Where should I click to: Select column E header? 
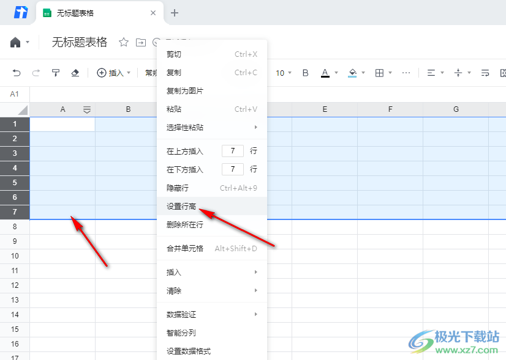coord(325,110)
